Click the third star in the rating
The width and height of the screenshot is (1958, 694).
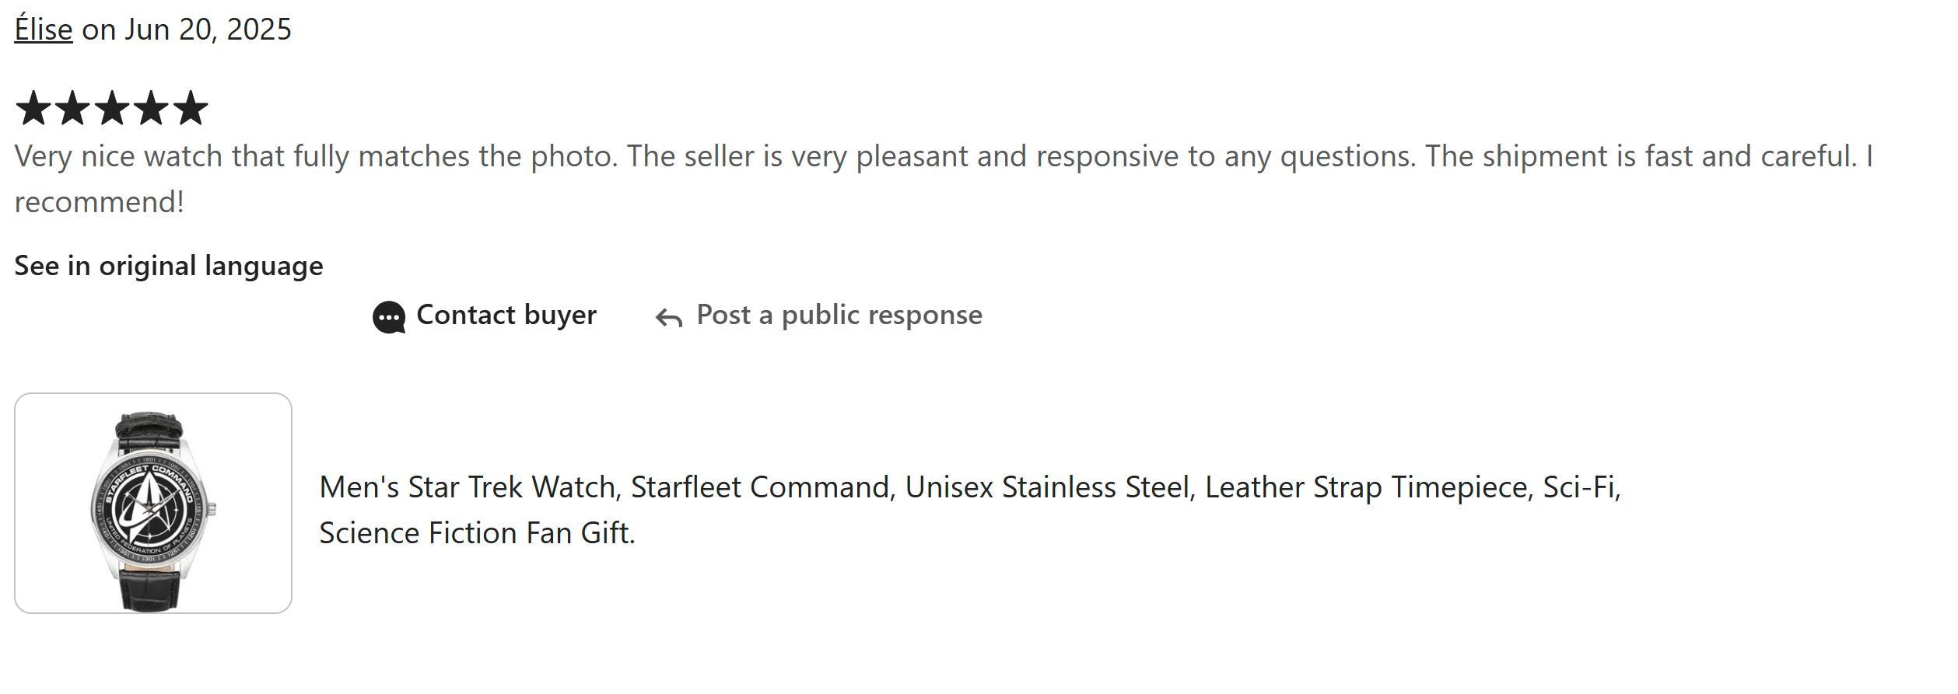coord(112,108)
